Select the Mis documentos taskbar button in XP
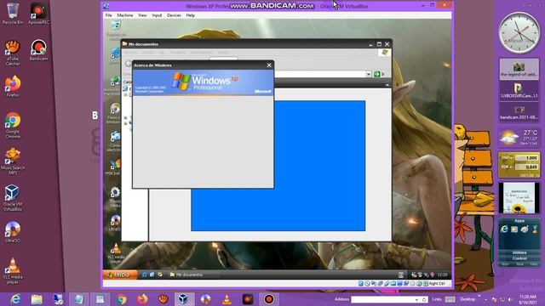 [193, 275]
